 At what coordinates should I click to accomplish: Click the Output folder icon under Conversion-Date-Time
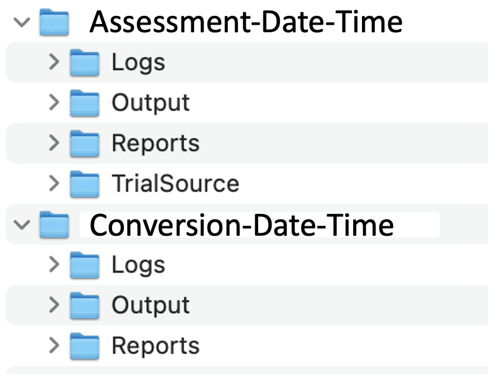pos(84,305)
